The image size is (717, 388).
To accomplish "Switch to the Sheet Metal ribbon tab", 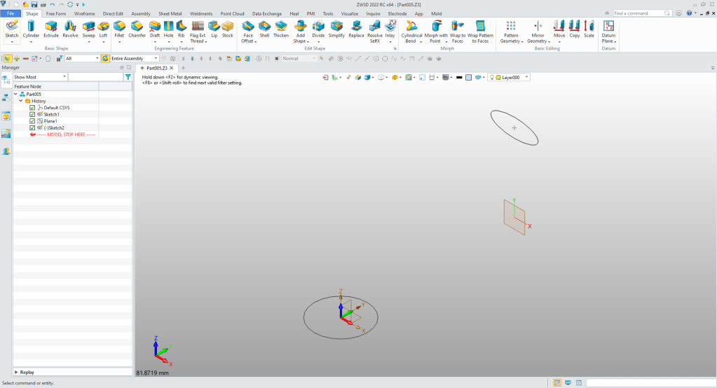I will click(170, 13).
